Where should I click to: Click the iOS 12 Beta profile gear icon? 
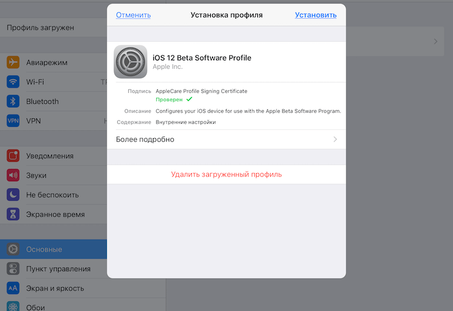coord(130,62)
